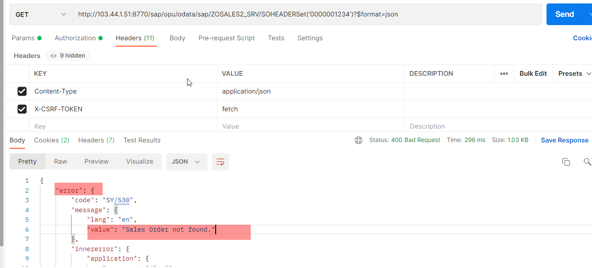The width and height of the screenshot is (592, 268).
Task: Click the empty Value input field
Action: pyautogui.click(x=311, y=126)
